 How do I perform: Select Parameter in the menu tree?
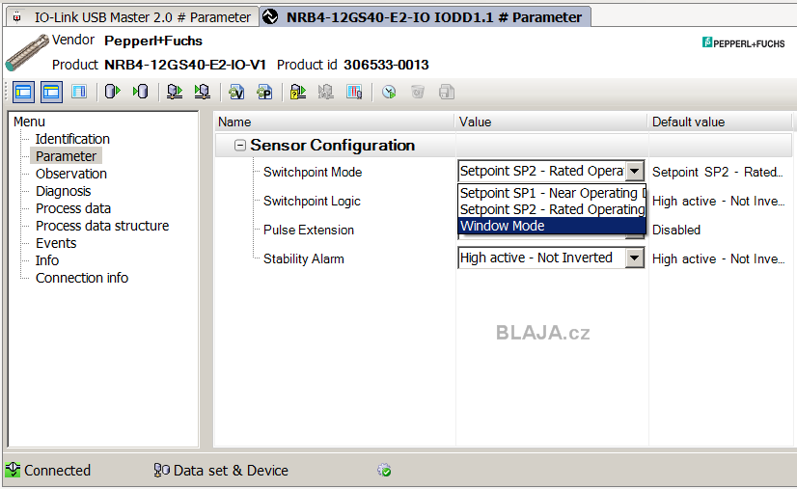66,156
